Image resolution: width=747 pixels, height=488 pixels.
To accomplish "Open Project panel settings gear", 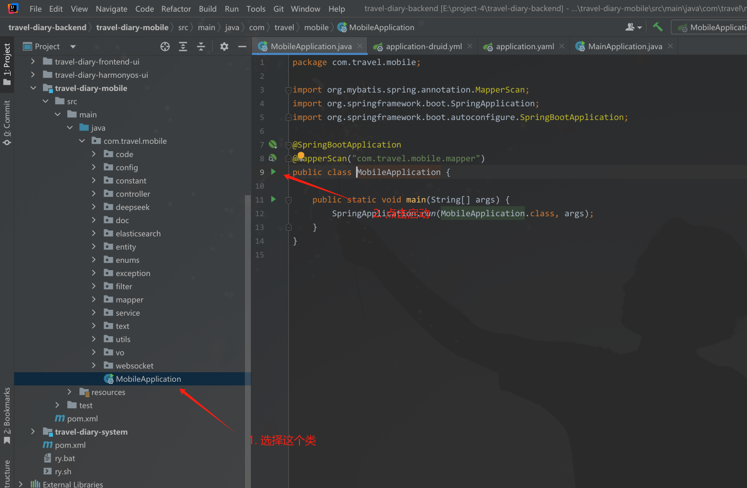I will [224, 47].
